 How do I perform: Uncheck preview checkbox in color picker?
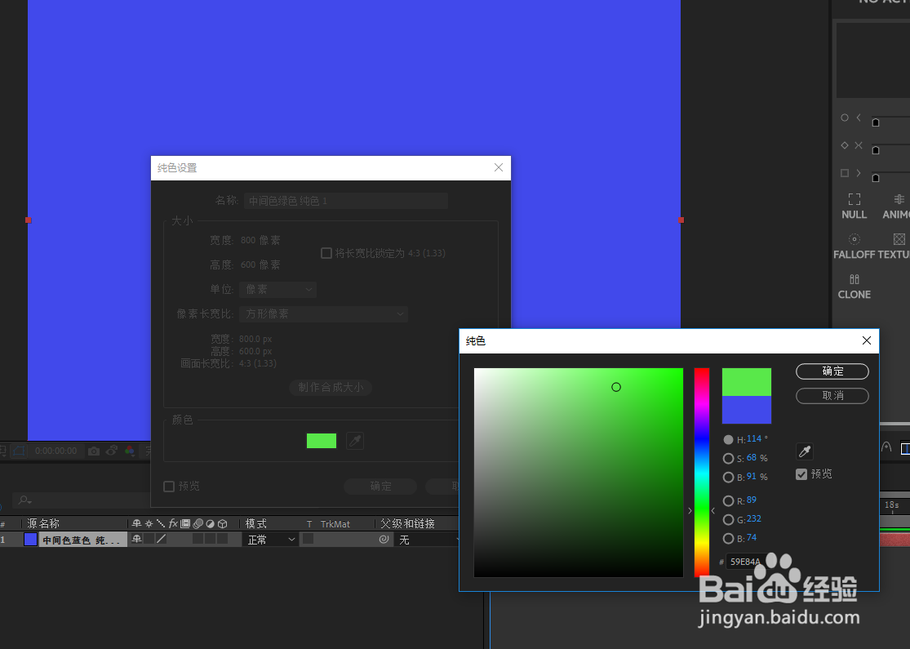801,474
